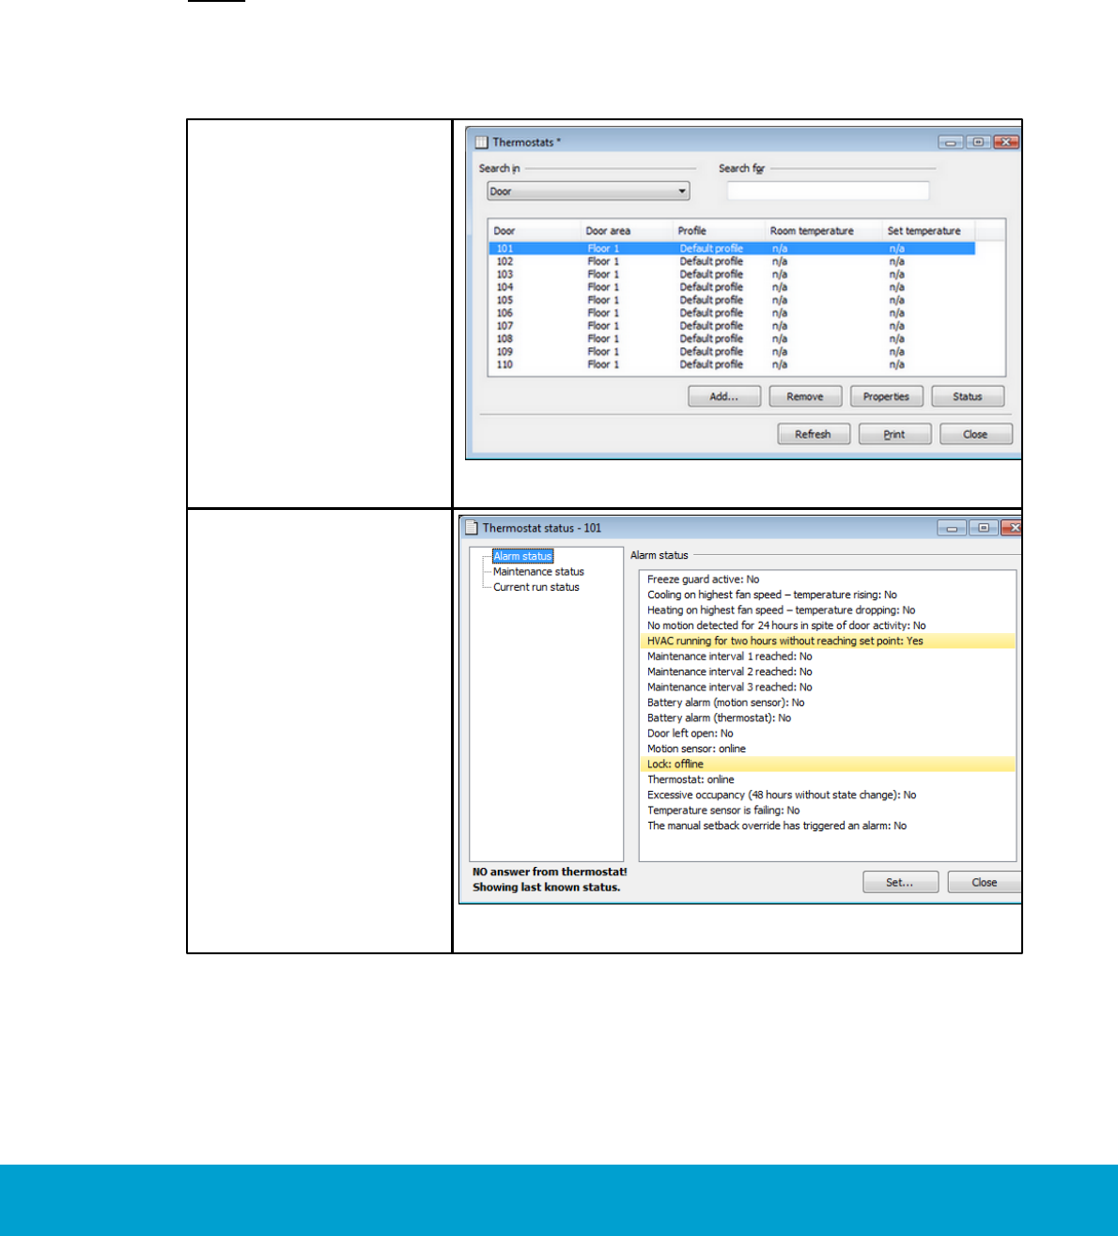Click the Print button
This screenshot has height=1236, width=1118.
coord(894,434)
